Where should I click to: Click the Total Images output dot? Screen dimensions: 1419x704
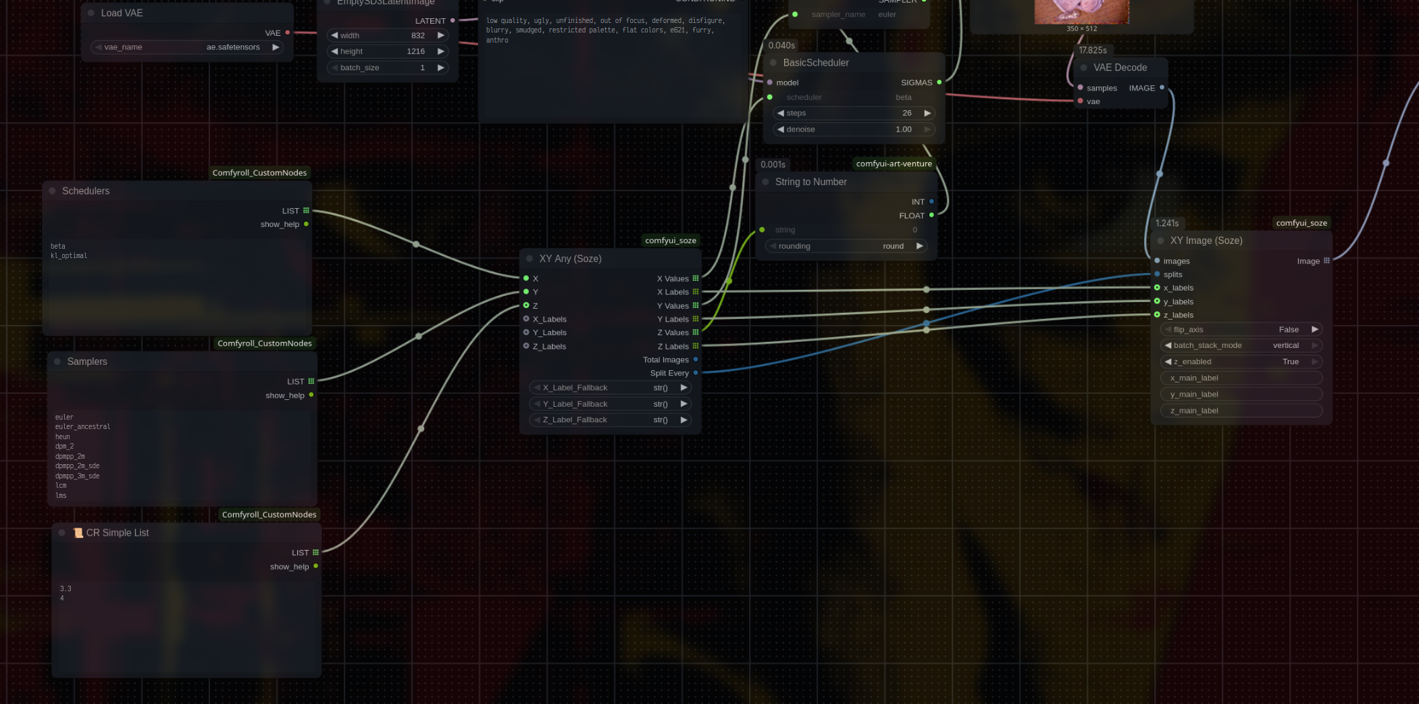pos(696,359)
